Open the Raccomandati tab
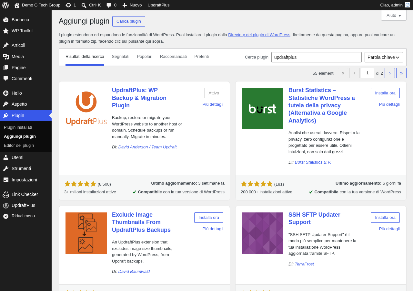This screenshot has height=291, width=413. tap(173, 57)
